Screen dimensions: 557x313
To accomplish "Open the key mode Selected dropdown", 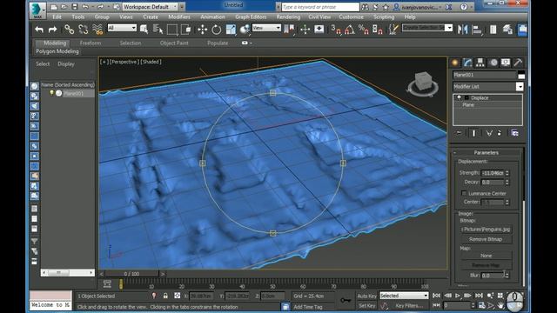I will pyautogui.click(x=404, y=296).
